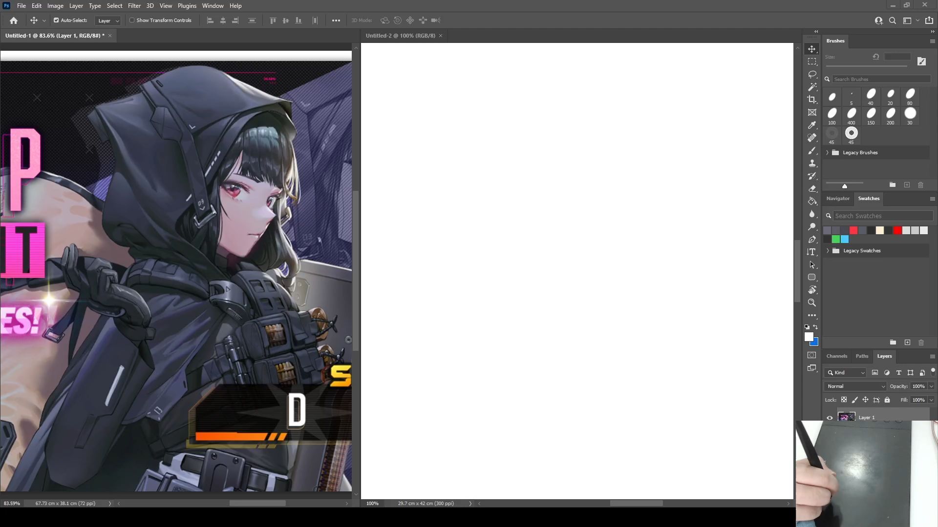Switch to the Navigator panel tab

click(838, 199)
